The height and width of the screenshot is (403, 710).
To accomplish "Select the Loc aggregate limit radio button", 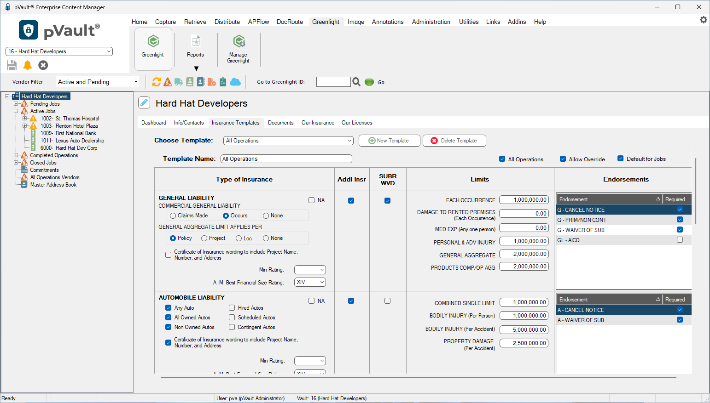I will [239, 238].
